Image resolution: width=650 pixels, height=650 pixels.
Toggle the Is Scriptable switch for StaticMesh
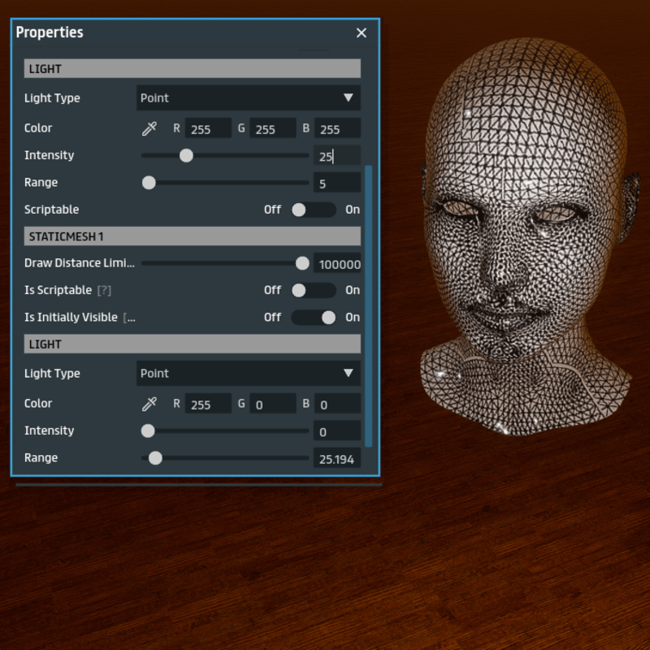(313, 290)
